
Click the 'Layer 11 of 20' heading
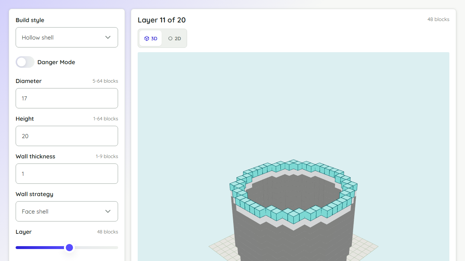(x=162, y=20)
